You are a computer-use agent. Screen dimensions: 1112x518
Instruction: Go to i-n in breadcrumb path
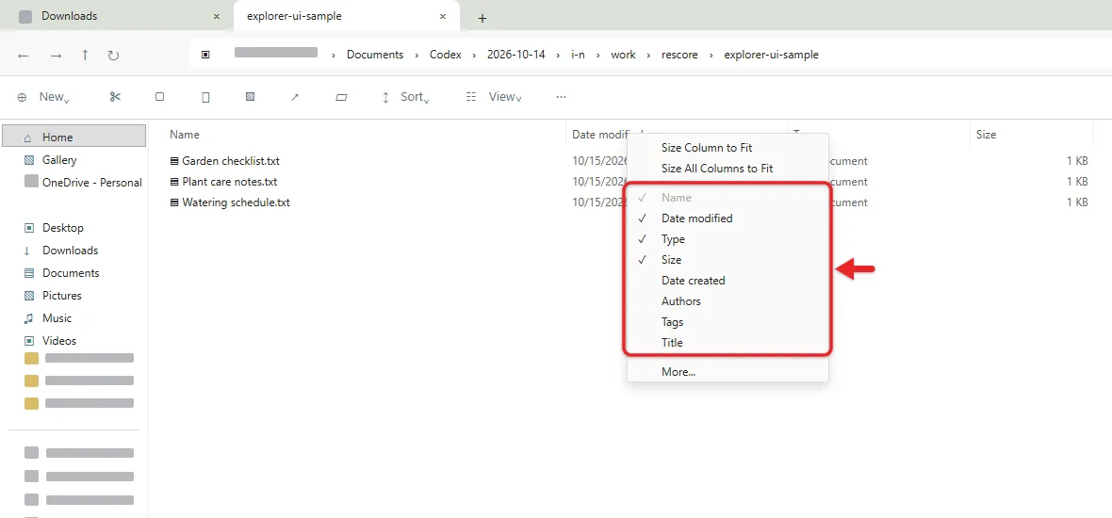tap(578, 55)
